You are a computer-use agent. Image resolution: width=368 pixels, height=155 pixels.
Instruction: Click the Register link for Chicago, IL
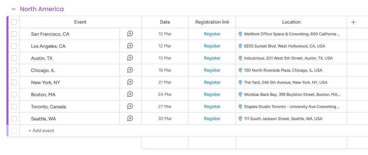tap(212, 70)
